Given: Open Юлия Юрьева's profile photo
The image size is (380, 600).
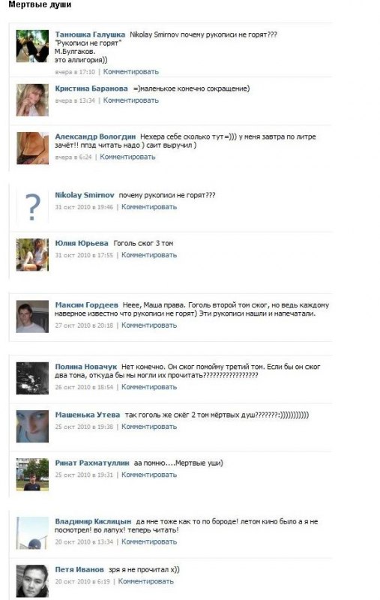Looking at the screenshot, I should (32, 255).
